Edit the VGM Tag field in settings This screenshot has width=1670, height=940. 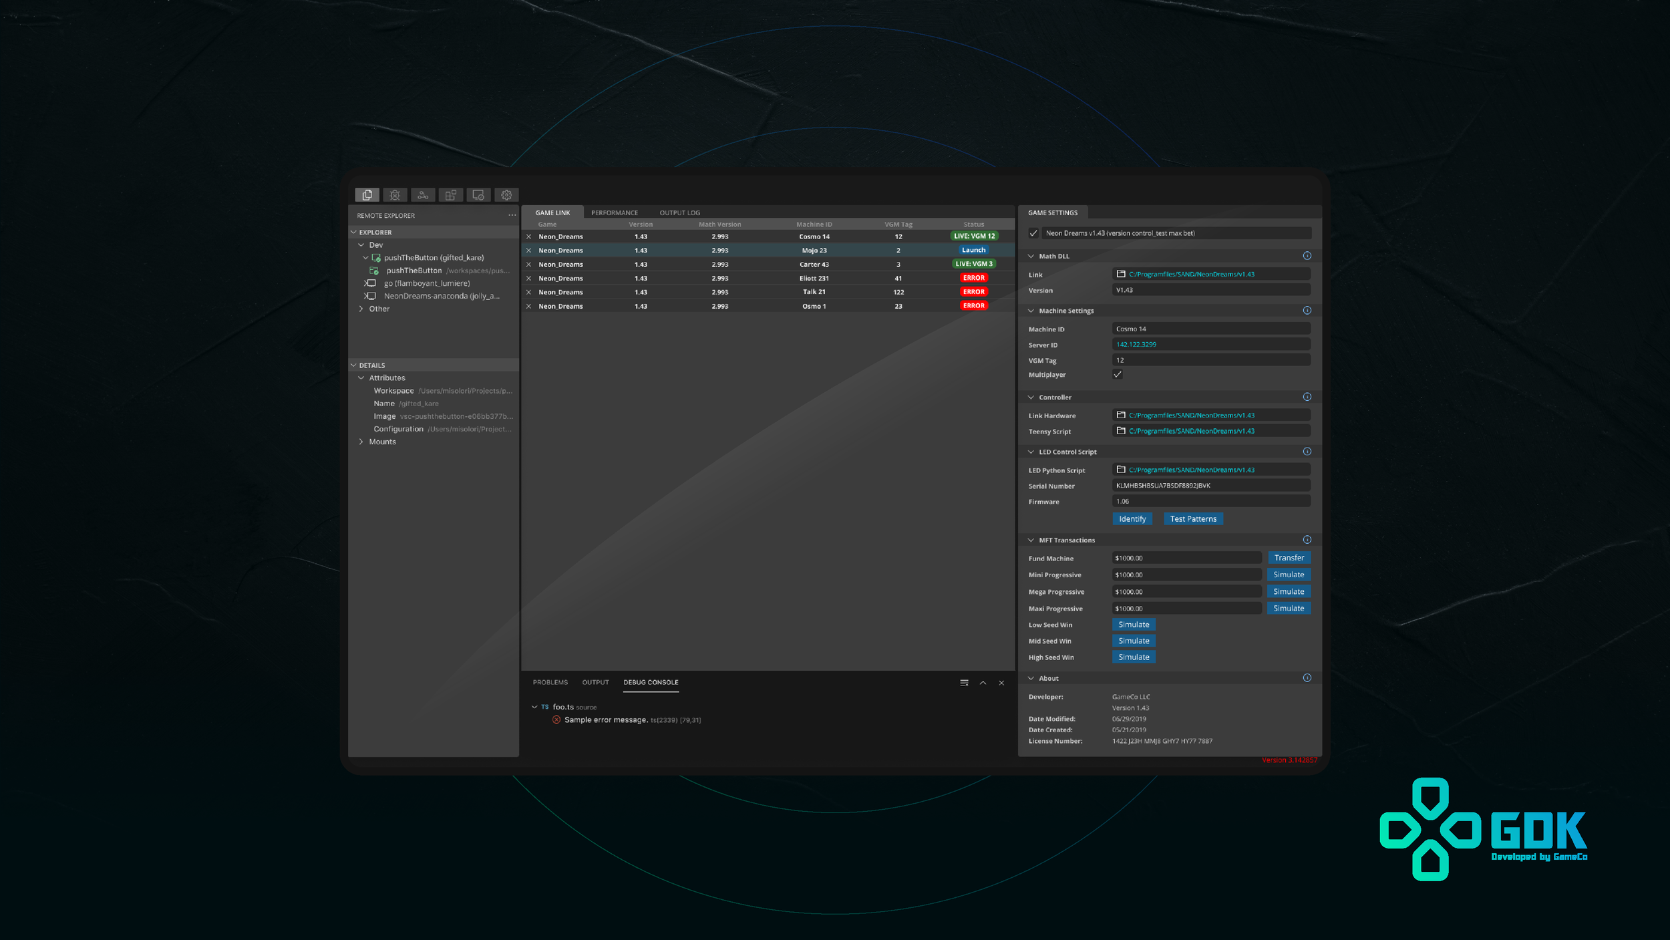coord(1211,360)
